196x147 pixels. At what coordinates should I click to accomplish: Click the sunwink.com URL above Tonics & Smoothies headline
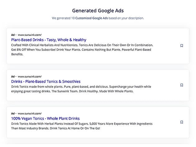coord(30,76)
